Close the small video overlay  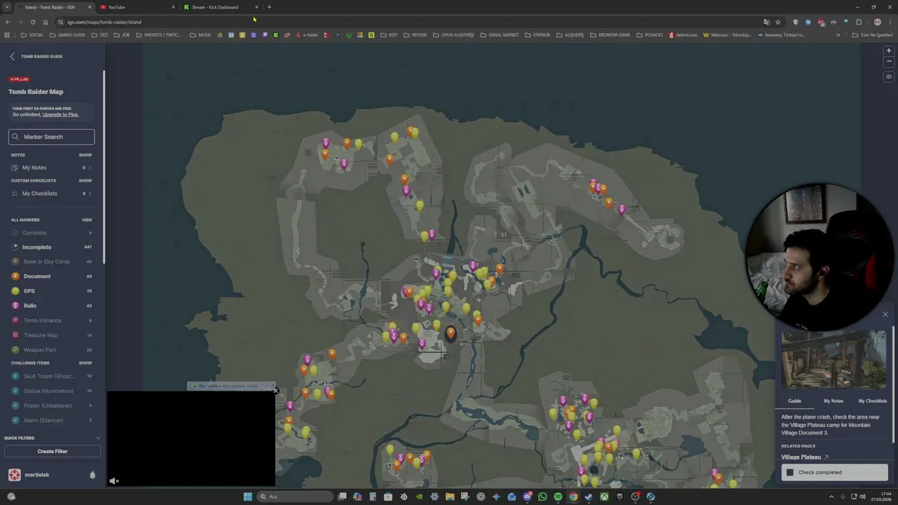pyautogui.click(x=276, y=391)
